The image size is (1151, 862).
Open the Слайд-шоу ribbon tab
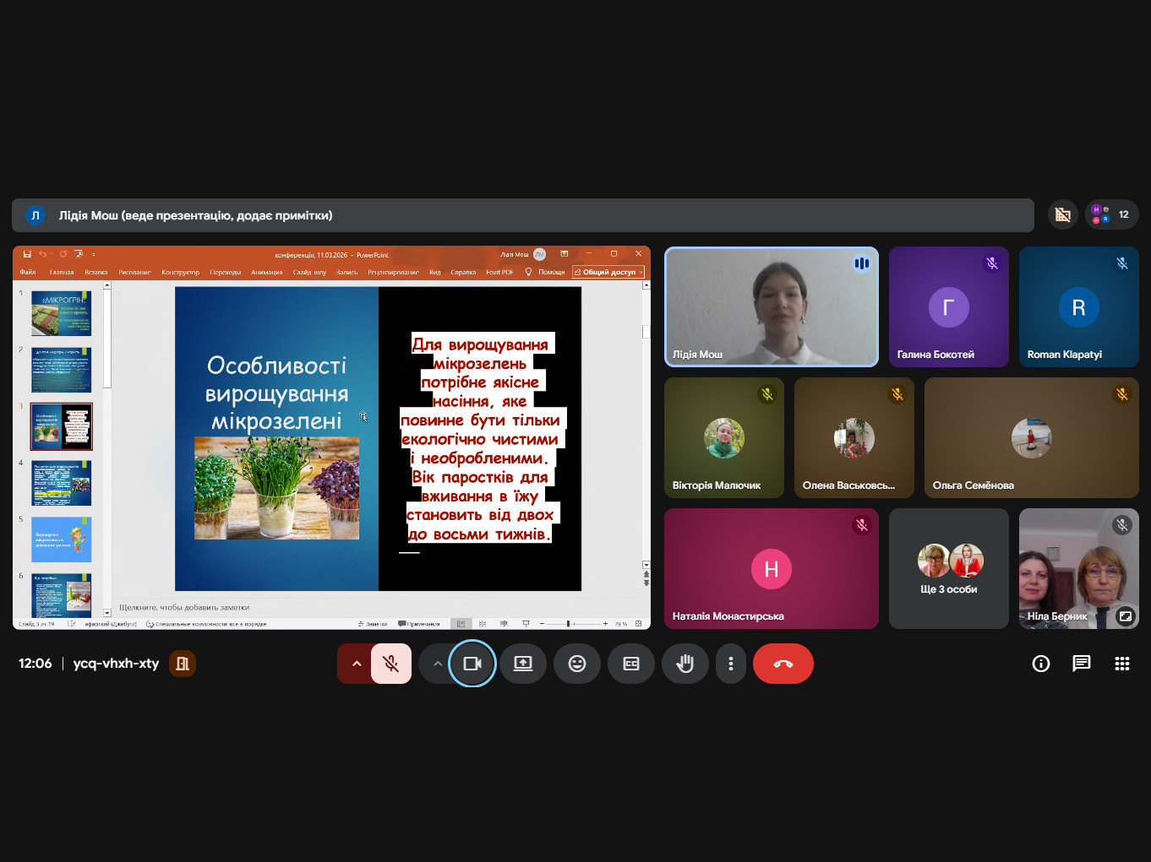(x=309, y=272)
